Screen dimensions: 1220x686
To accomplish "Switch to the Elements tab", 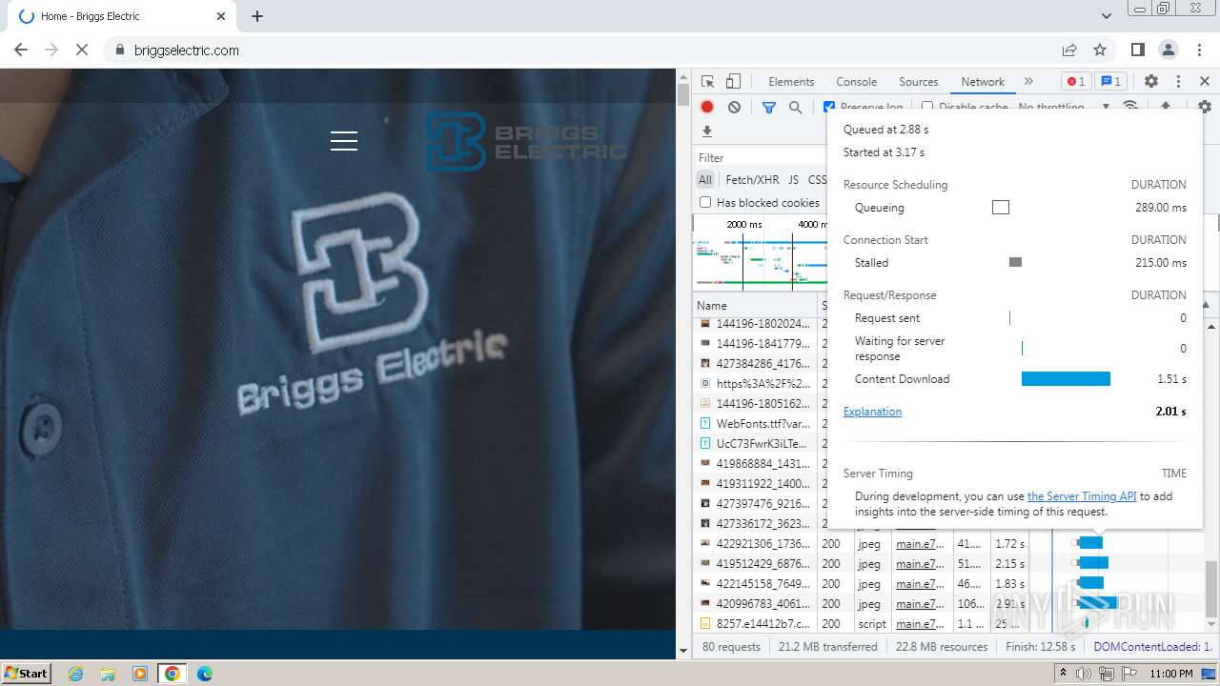I will point(791,82).
